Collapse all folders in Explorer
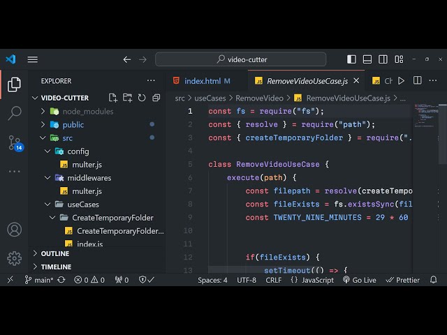The image size is (447, 335). click(156, 98)
